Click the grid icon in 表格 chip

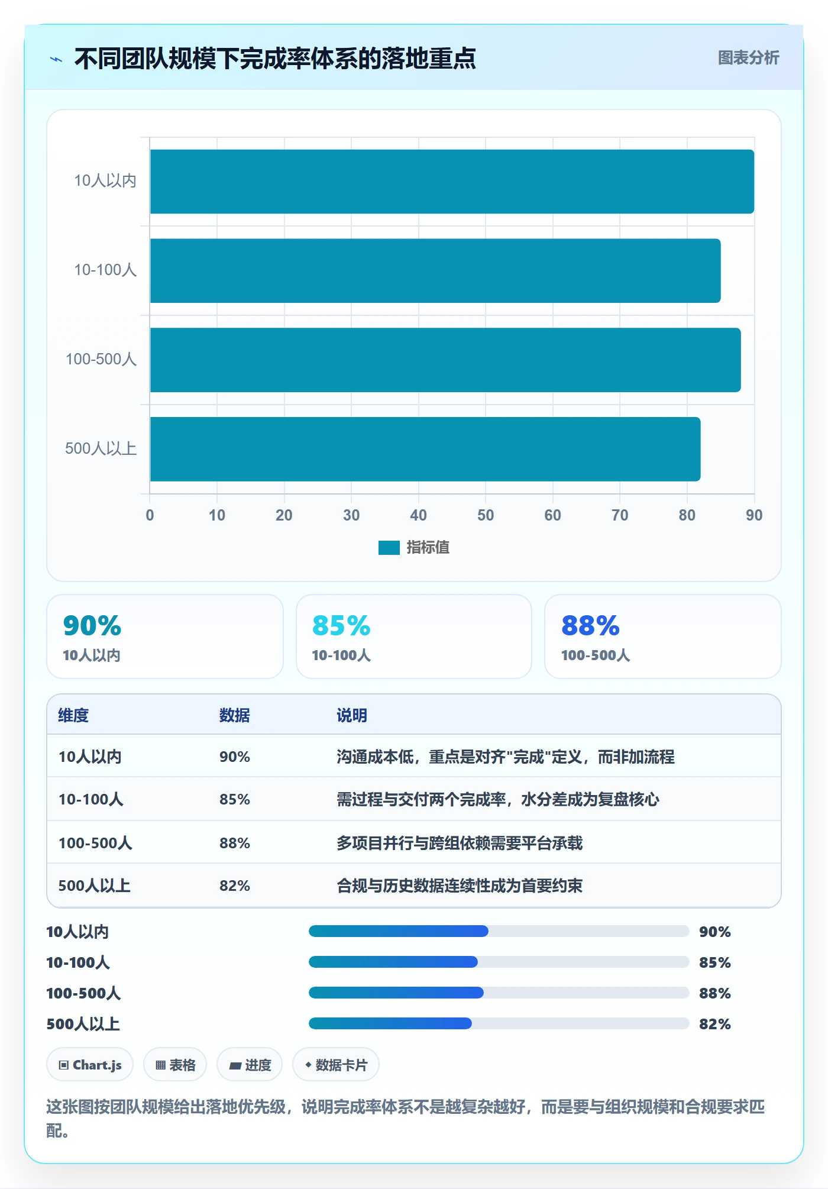pyautogui.click(x=160, y=1065)
